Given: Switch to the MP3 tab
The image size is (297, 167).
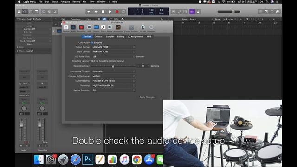Looking at the screenshot, I should [149, 36].
